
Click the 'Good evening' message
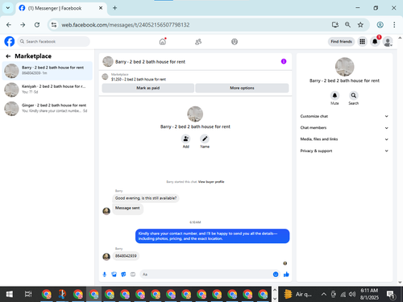[146, 198]
